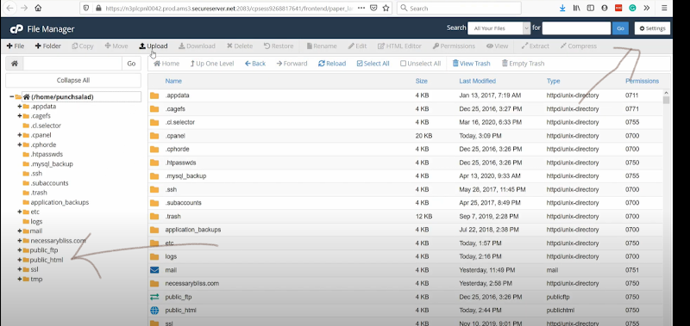Expand the .cagefs tree folder

pos(19,116)
